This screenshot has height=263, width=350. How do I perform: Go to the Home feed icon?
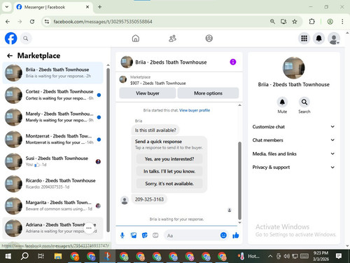(x=136, y=38)
